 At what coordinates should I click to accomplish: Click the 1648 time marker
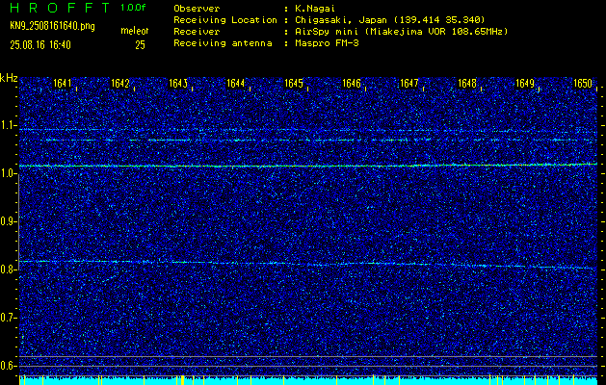pos(467,84)
